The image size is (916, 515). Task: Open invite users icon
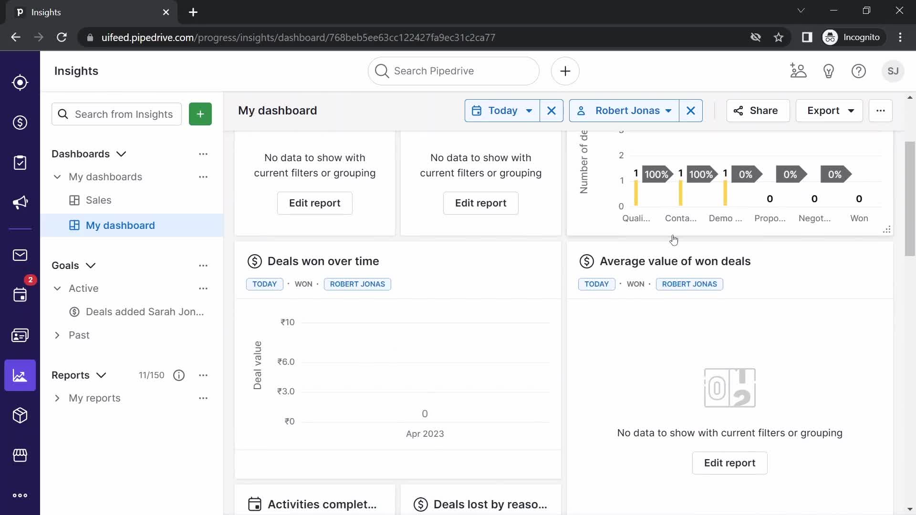(x=798, y=71)
